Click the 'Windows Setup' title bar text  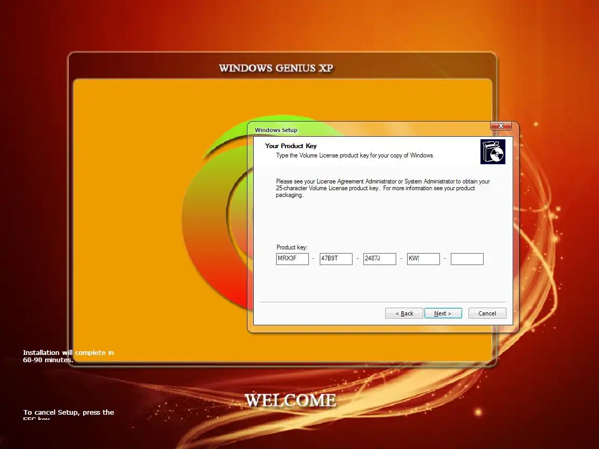(276, 130)
